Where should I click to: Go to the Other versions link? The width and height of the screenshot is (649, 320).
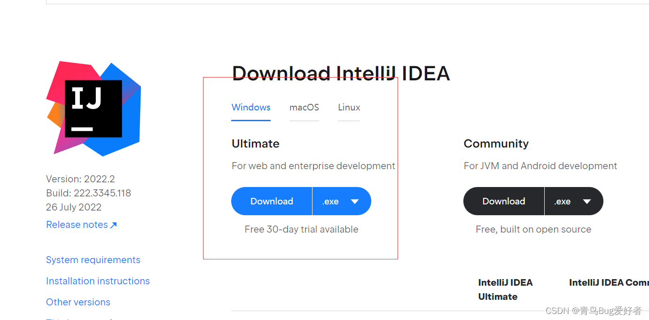(78, 302)
